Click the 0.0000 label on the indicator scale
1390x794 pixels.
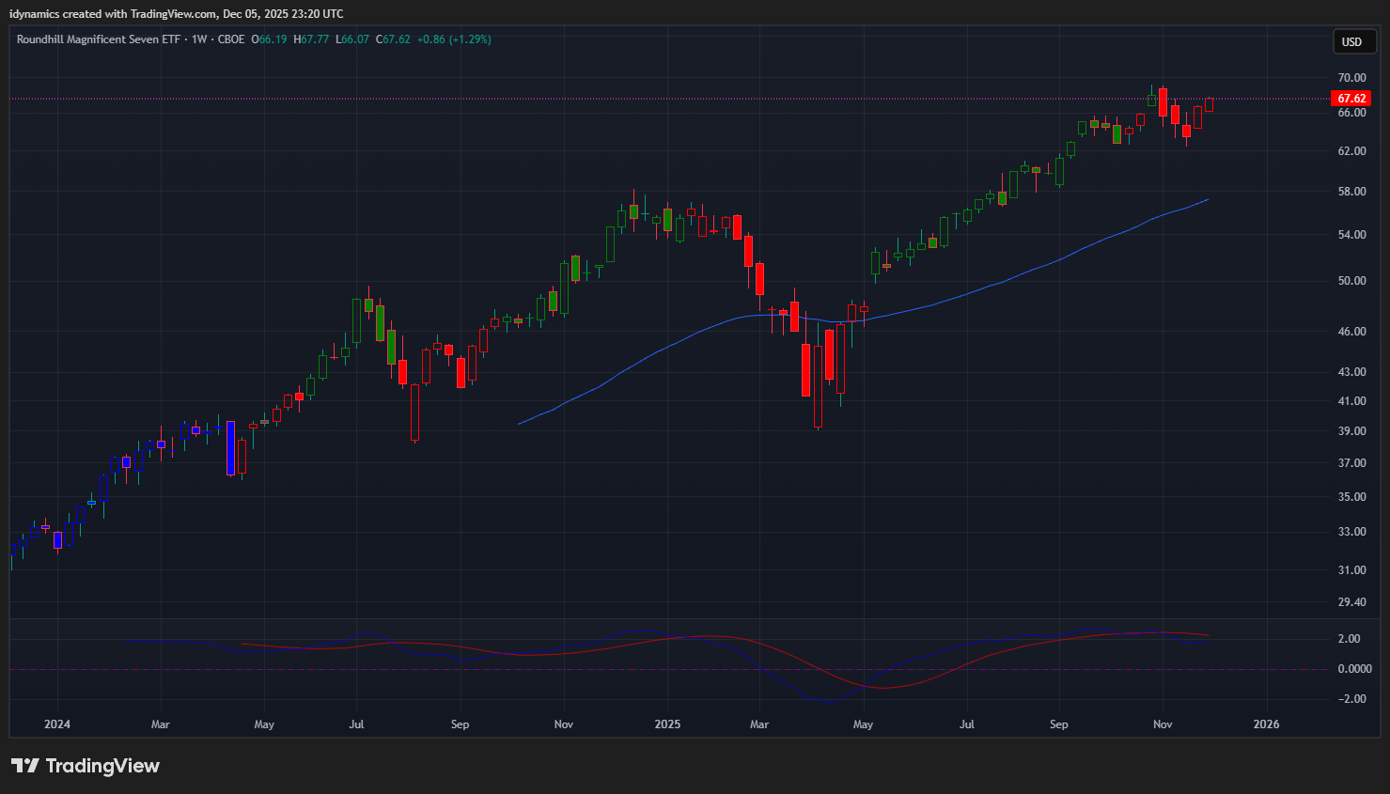coord(1354,669)
